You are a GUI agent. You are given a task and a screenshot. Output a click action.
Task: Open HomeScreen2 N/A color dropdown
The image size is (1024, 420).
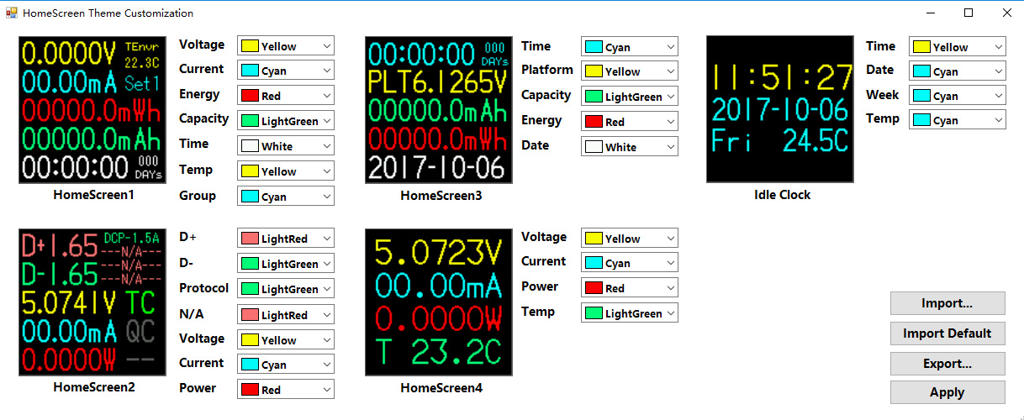click(x=286, y=315)
